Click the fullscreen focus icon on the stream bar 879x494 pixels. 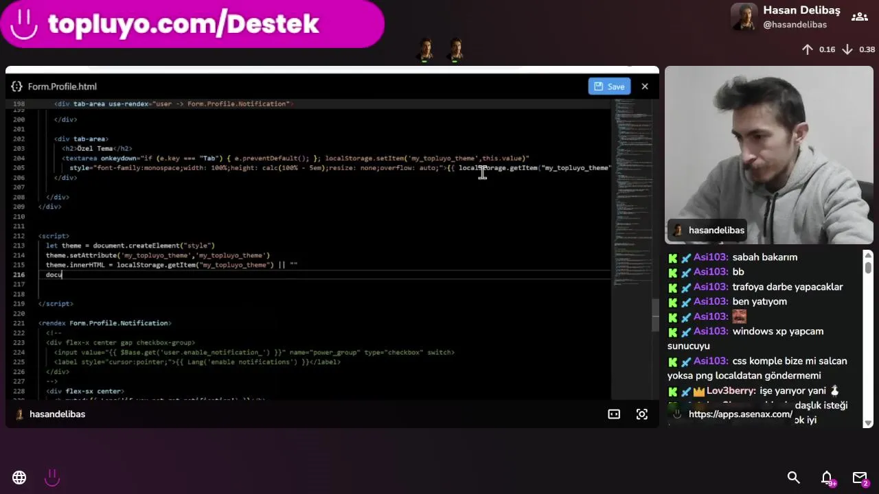(x=642, y=414)
